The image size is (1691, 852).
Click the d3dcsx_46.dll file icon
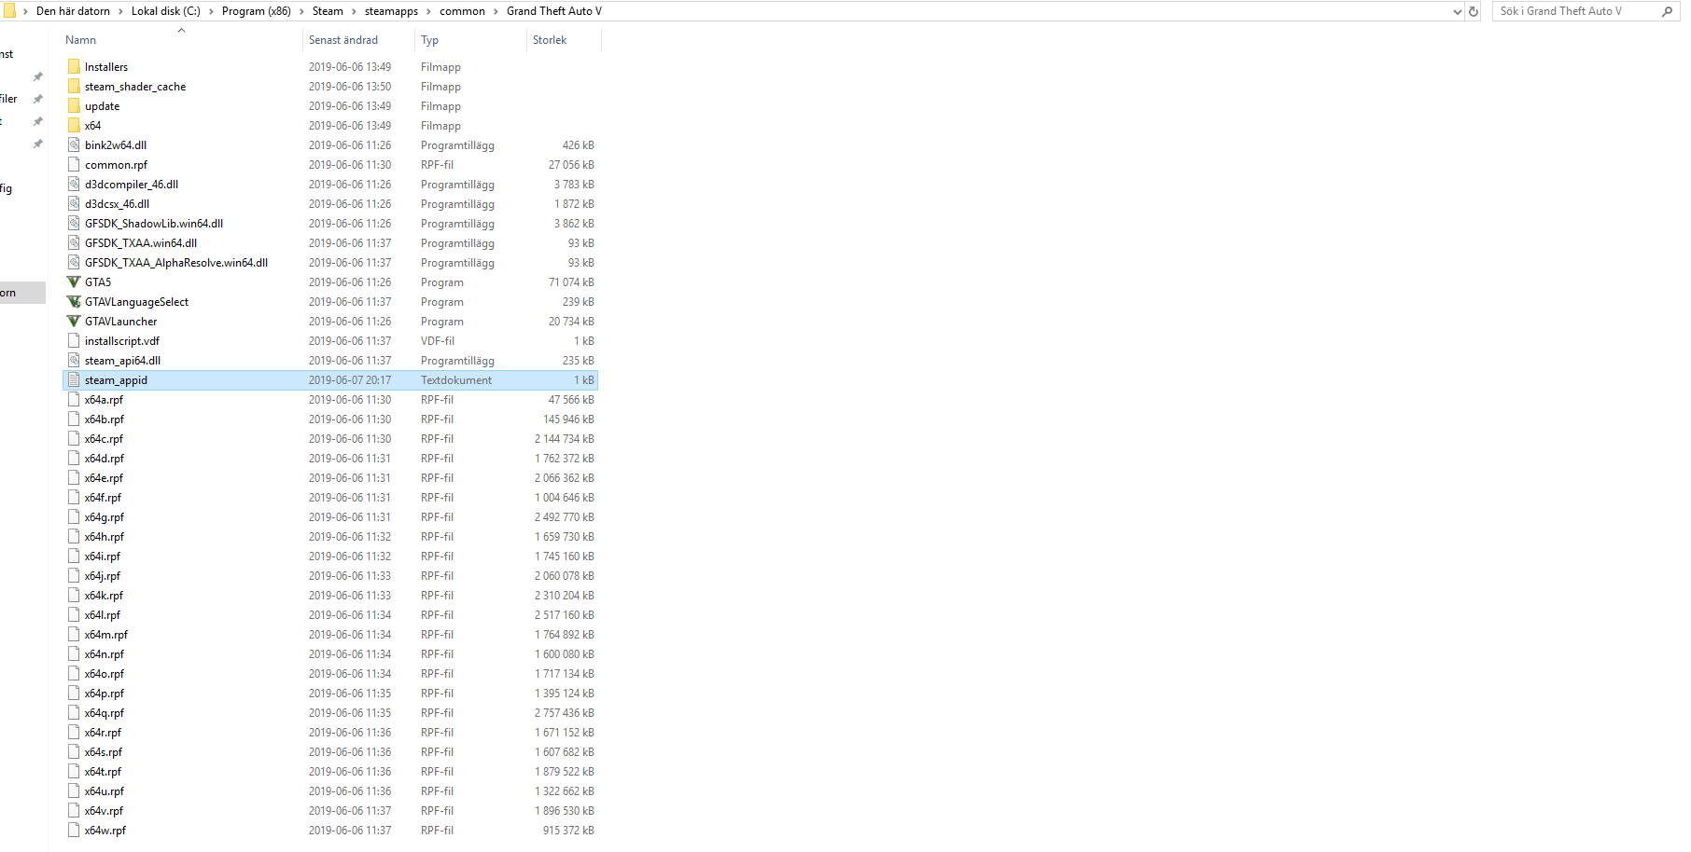pyautogui.click(x=74, y=204)
